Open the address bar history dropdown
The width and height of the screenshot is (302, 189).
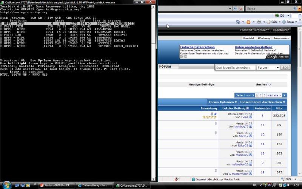(230, 9)
